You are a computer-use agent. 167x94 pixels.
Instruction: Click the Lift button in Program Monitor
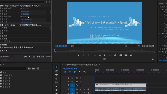[121, 55]
